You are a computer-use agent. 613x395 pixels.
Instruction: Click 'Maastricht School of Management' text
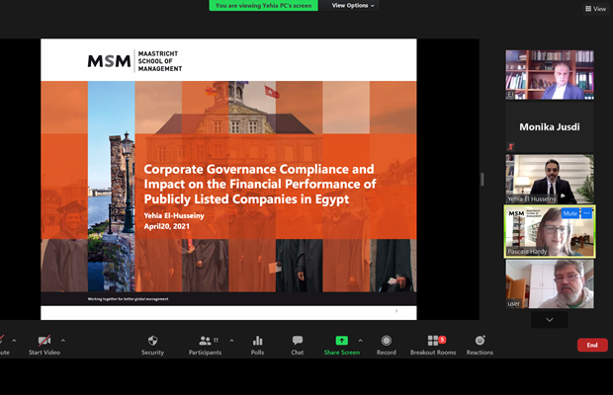coord(160,61)
